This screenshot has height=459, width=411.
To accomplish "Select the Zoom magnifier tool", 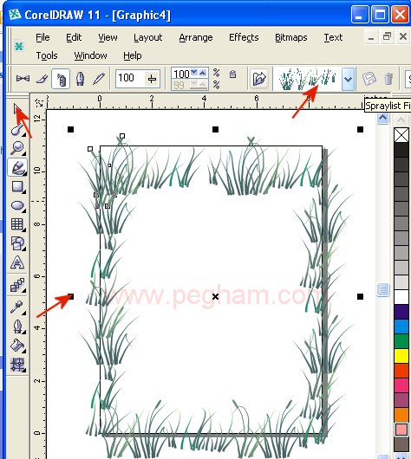I will tap(17, 147).
